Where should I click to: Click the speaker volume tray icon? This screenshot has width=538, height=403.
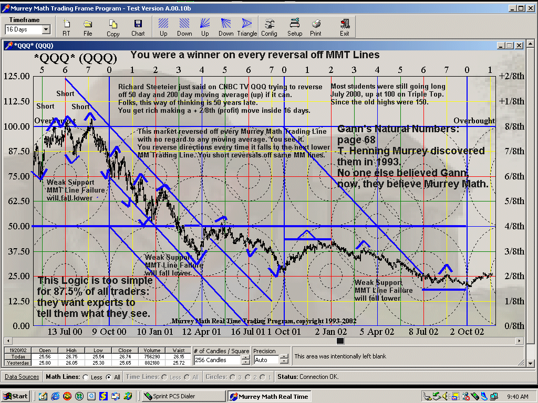447,397
